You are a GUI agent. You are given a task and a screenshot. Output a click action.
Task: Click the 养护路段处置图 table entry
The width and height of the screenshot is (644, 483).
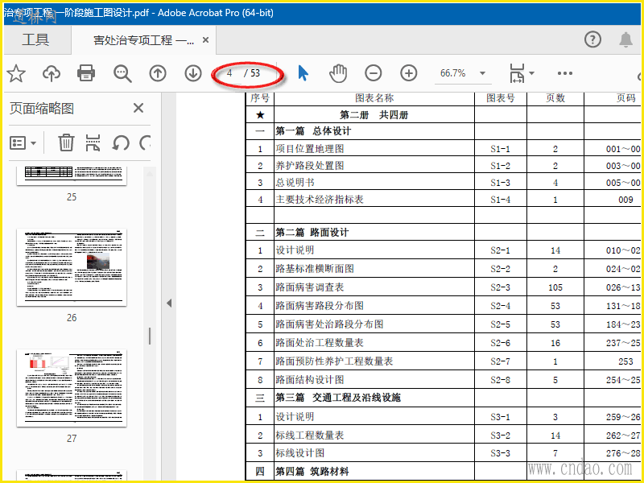coord(310,166)
